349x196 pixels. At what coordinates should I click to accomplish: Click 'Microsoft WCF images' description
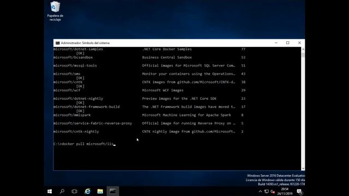[x=163, y=90]
